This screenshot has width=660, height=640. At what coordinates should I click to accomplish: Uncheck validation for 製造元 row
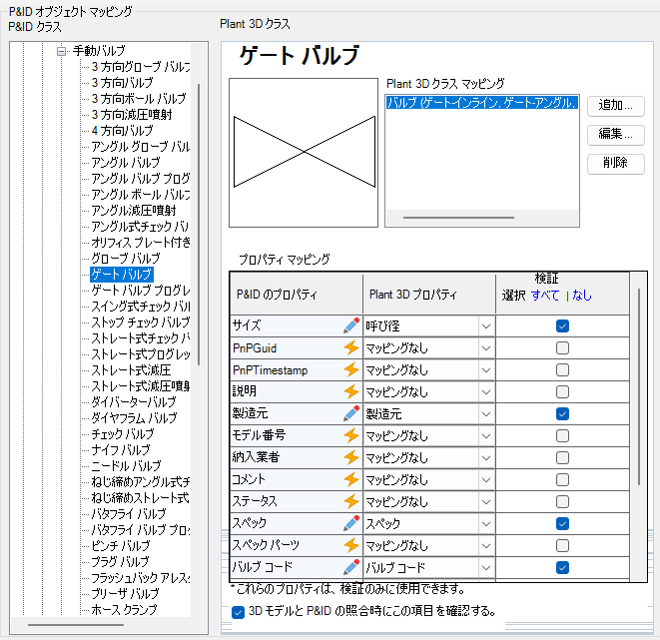click(x=562, y=414)
